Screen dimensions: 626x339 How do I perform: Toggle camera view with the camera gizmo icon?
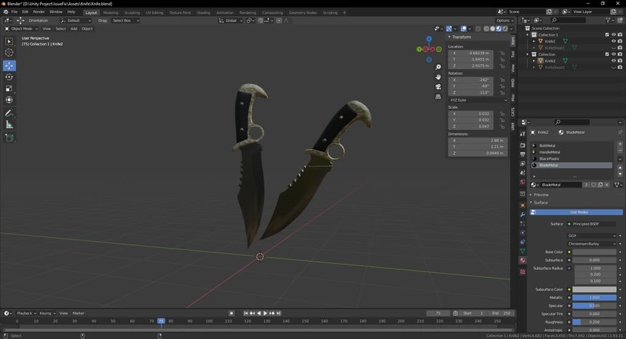click(x=438, y=87)
